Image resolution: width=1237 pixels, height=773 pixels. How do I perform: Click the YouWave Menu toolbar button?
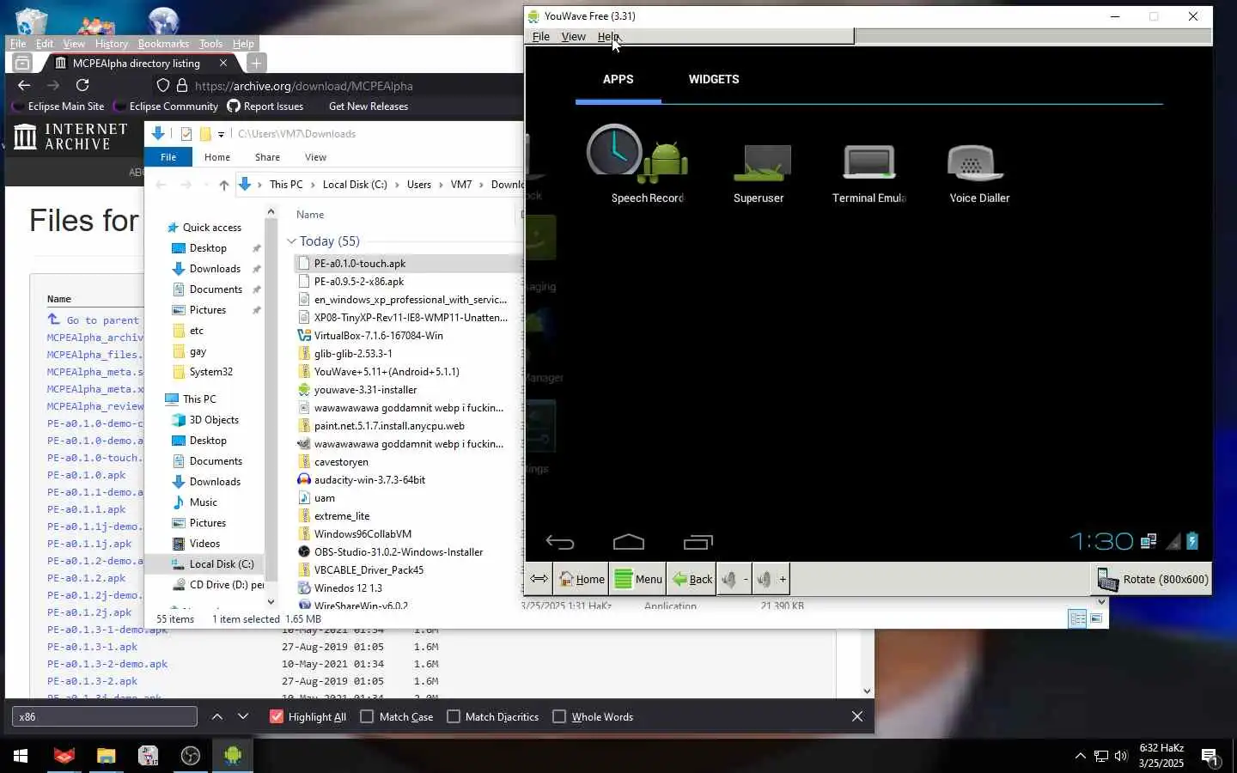pyautogui.click(x=638, y=579)
